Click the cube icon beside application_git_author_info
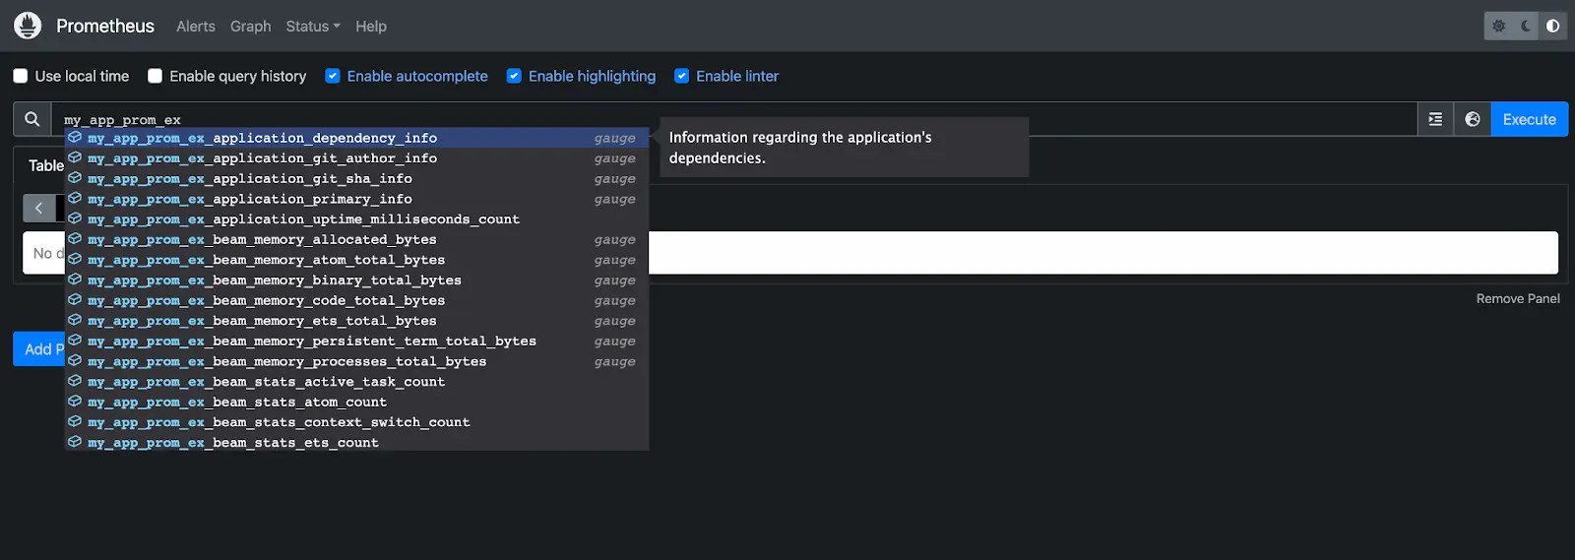The height and width of the screenshot is (560, 1575). coord(75,157)
